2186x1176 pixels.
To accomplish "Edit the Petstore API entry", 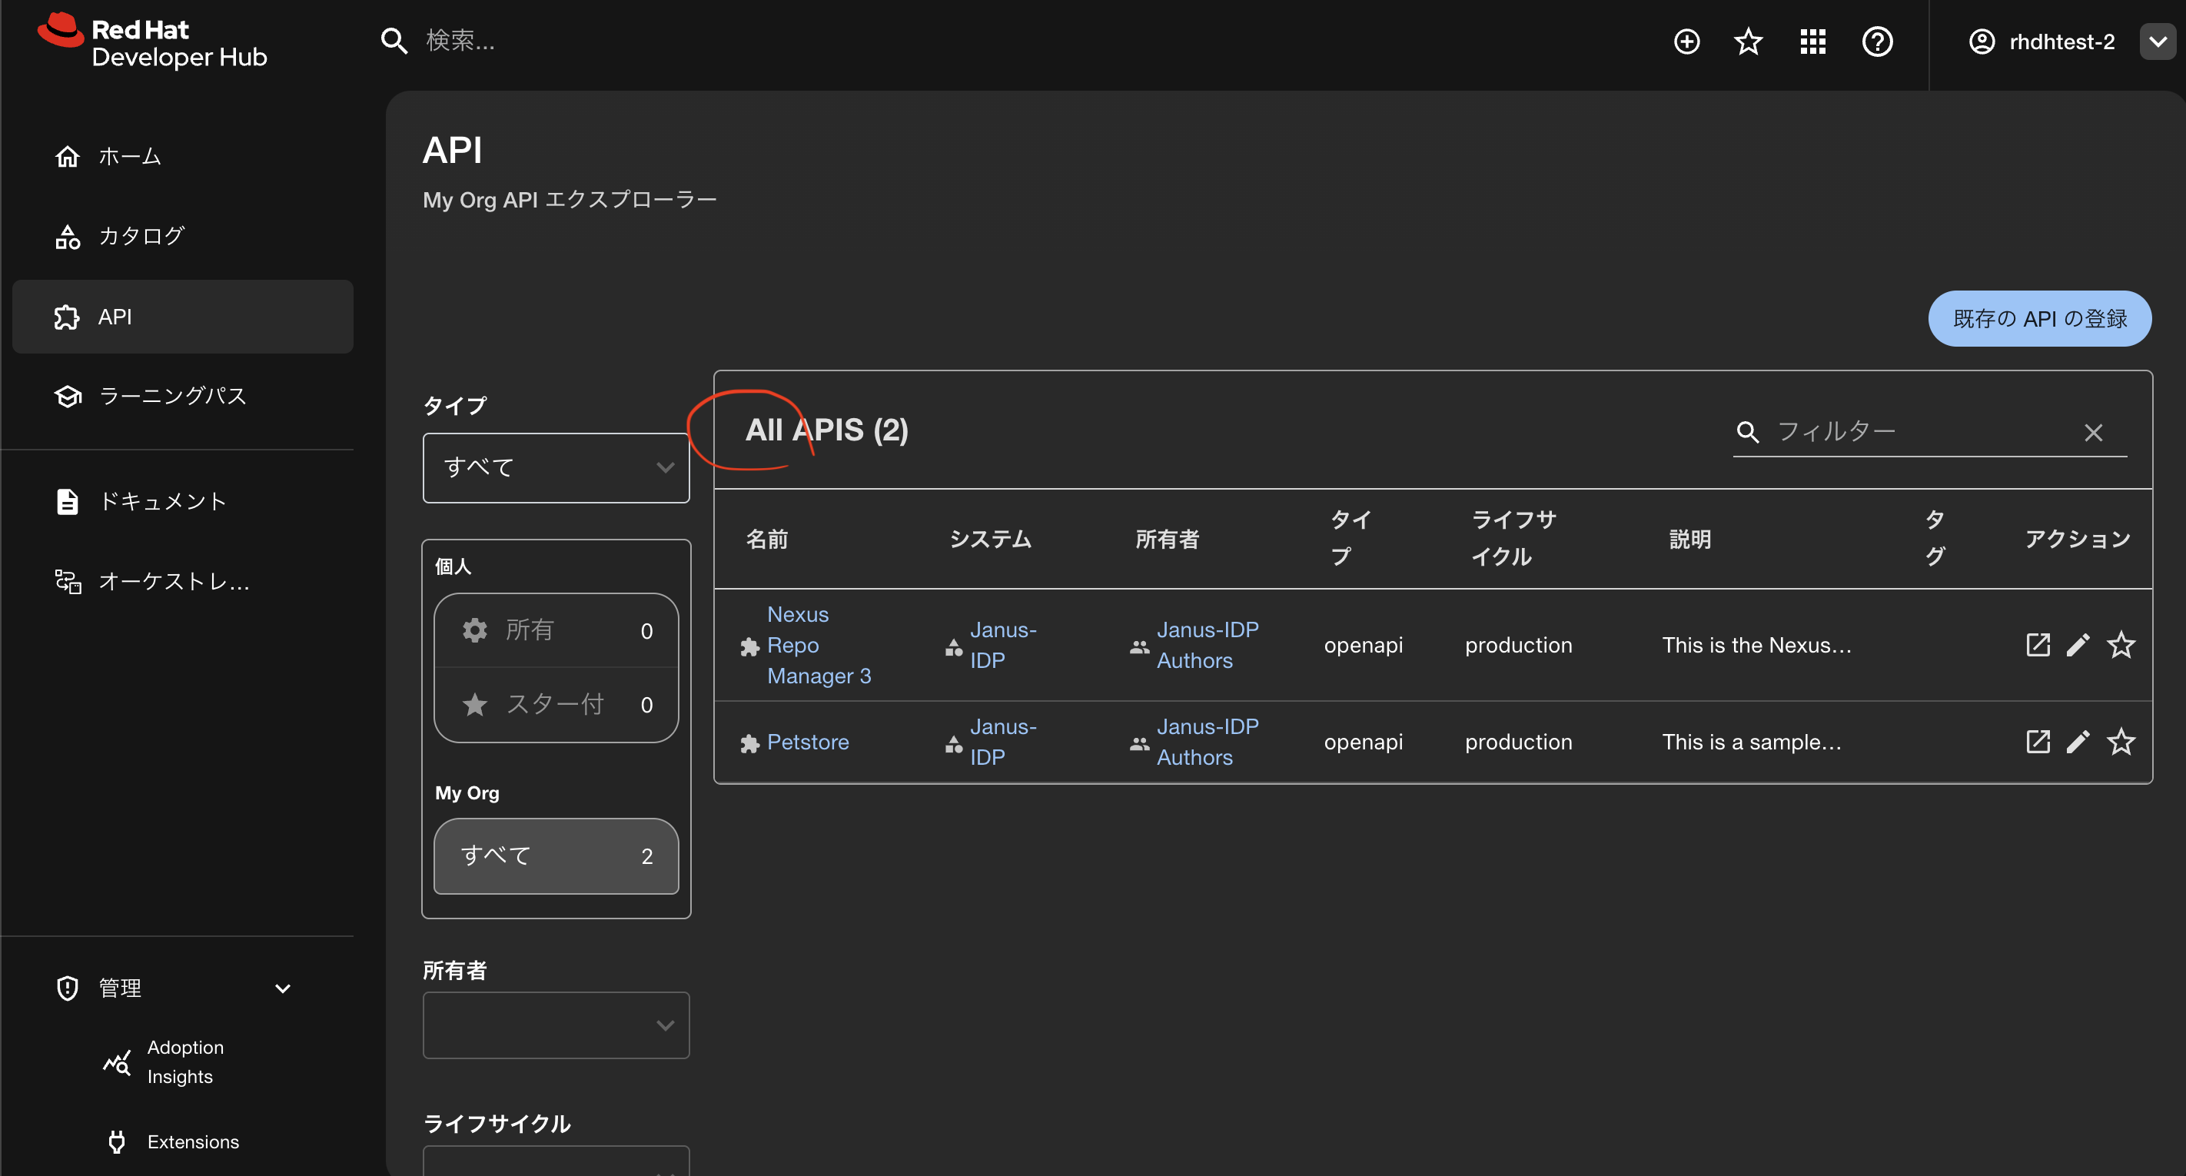I will (2078, 742).
